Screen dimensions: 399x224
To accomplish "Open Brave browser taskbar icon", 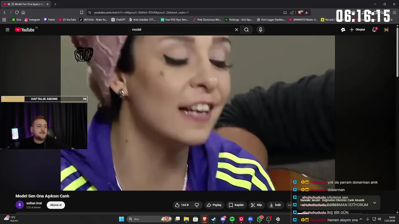I will 204,219.
